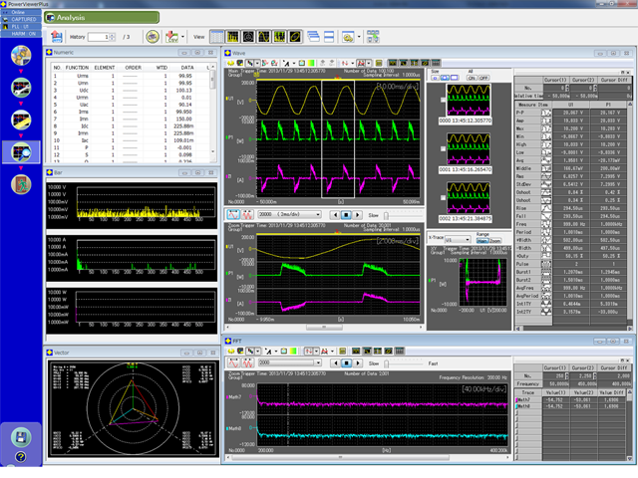
Task: Click the tile windows horizontally icon
Action: click(x=329, y=37)
